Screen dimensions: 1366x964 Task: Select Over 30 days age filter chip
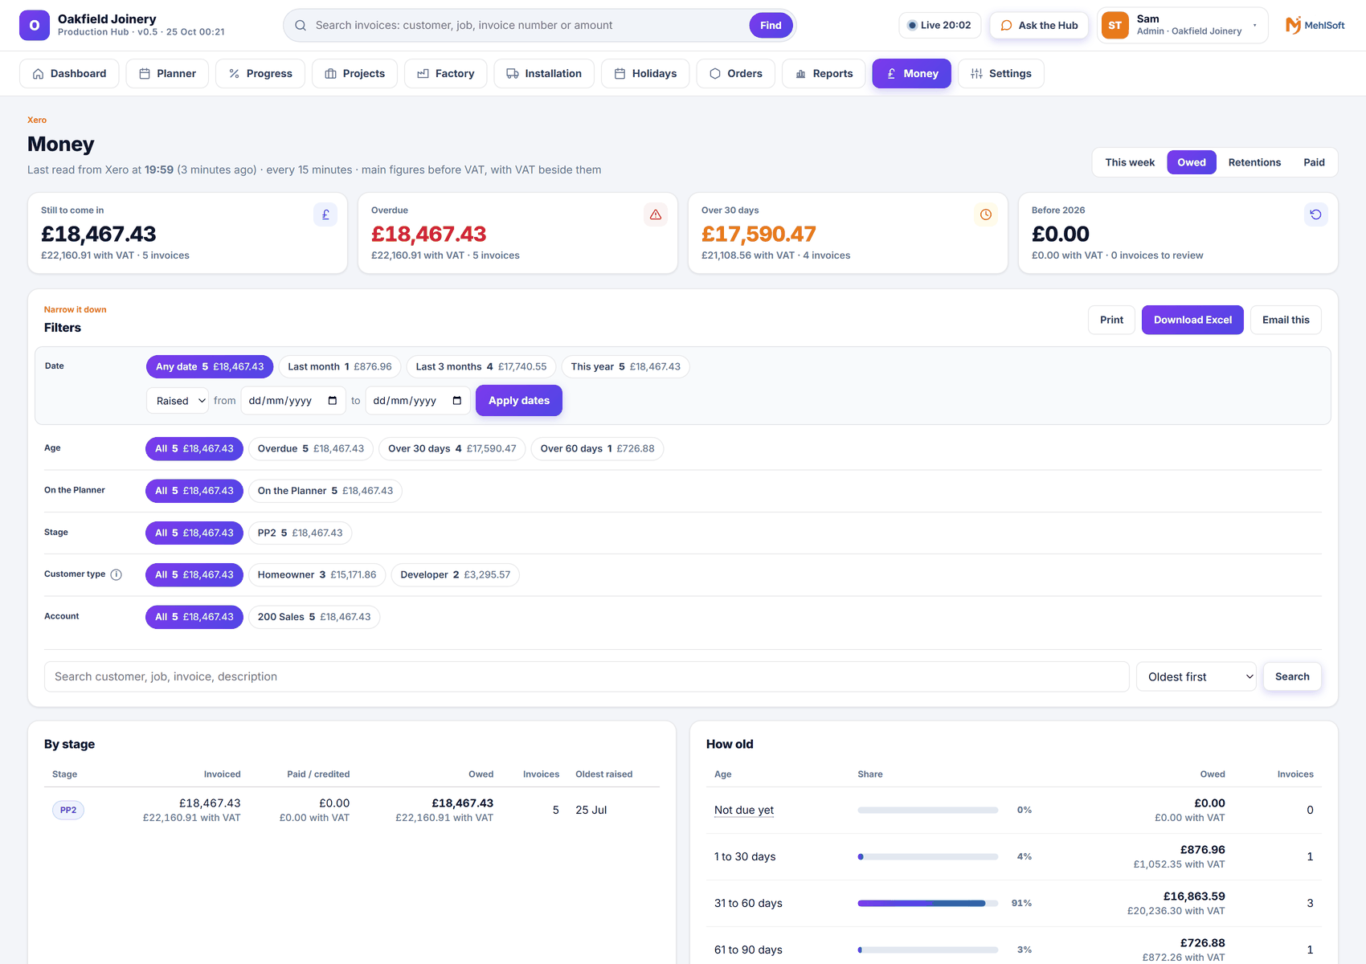[452, 449]
